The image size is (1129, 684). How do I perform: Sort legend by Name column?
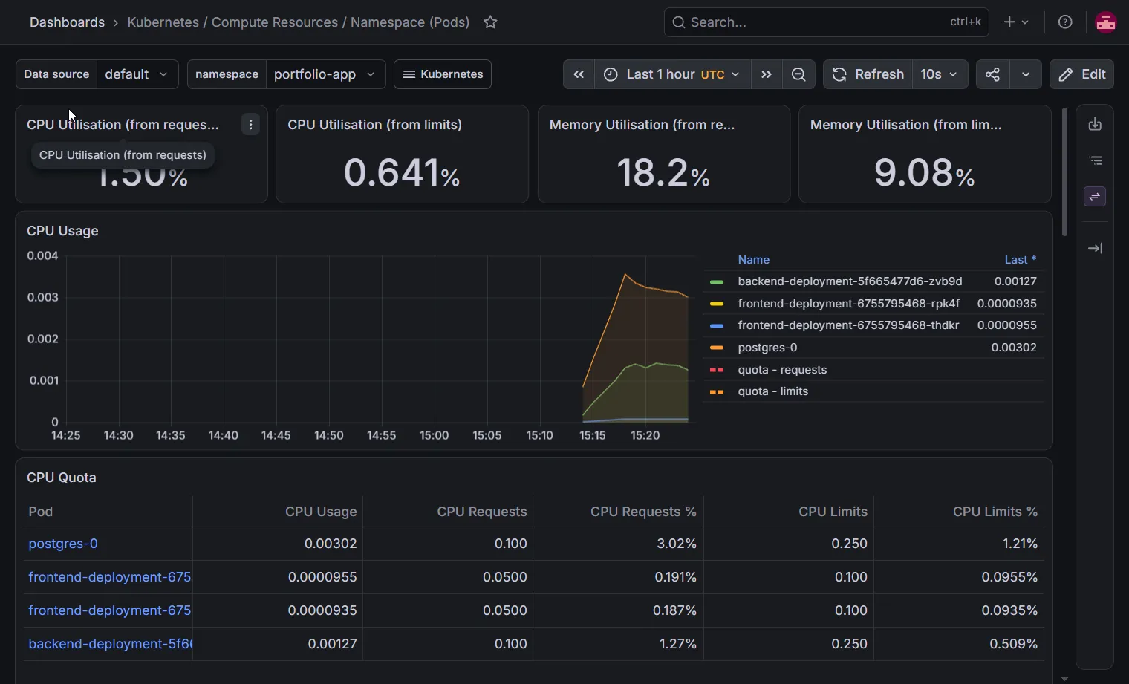[x=753, y=260]
